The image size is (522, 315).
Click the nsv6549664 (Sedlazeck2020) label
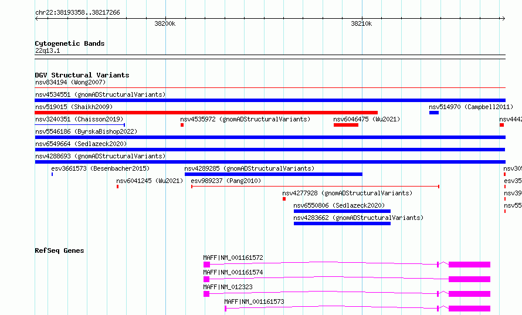point(81,144)
